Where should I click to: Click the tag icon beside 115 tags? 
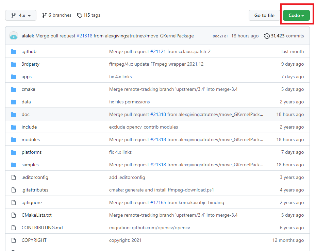tap(80, 15)
